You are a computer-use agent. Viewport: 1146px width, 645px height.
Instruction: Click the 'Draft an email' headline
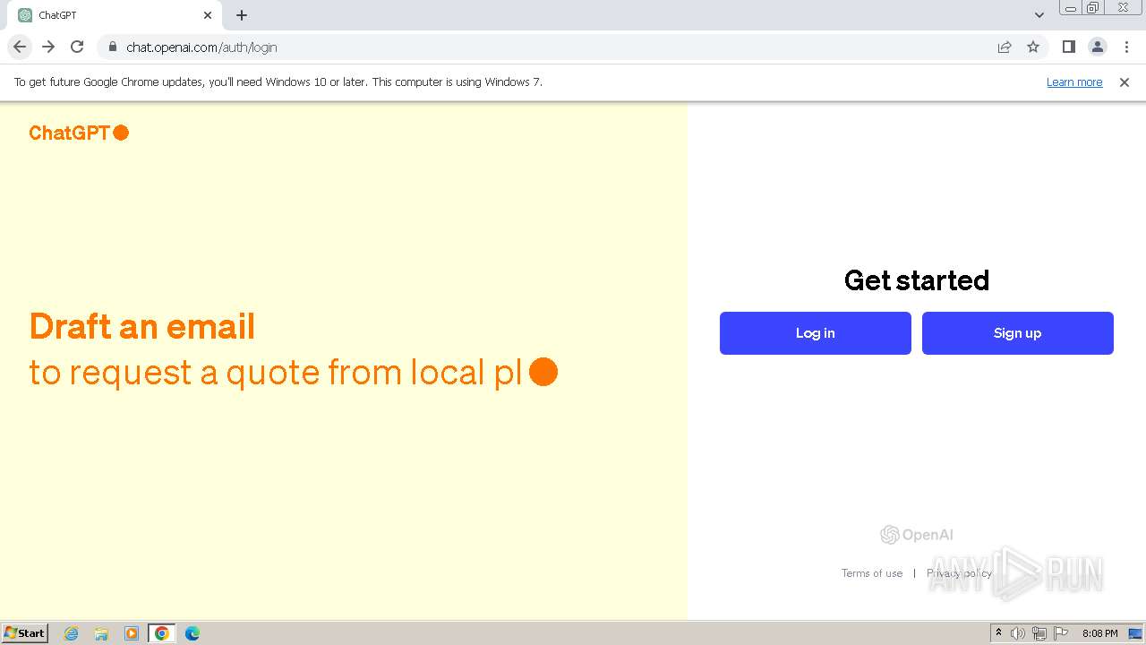(x=142, y=326)
